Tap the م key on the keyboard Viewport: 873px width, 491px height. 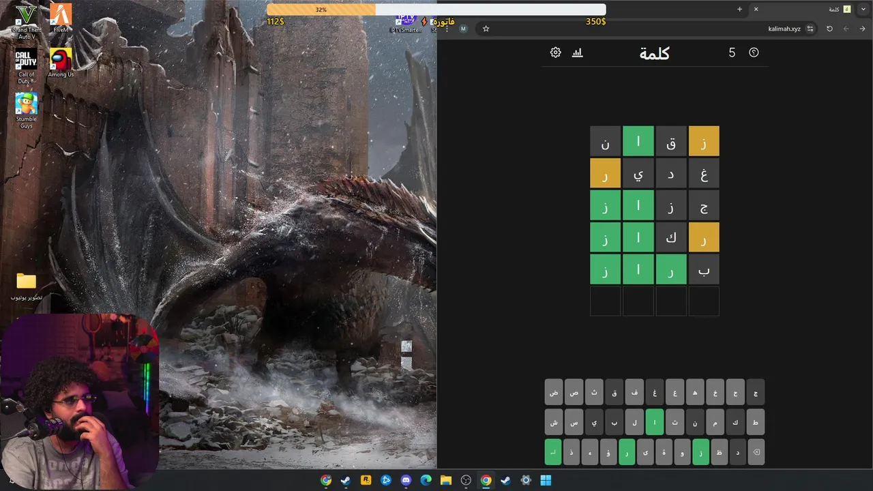pos(715,422)
